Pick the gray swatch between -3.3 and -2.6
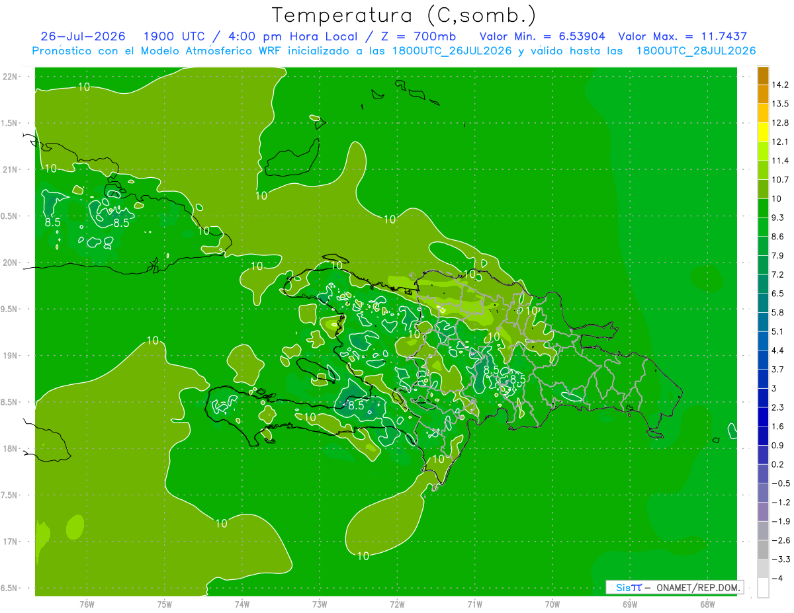Image resolution: width=794 pixels, height=613 pixels. point(763,550)
